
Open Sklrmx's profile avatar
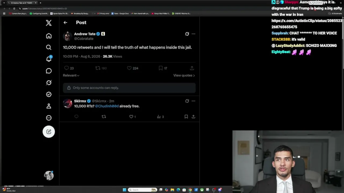(x=67, y=103)
